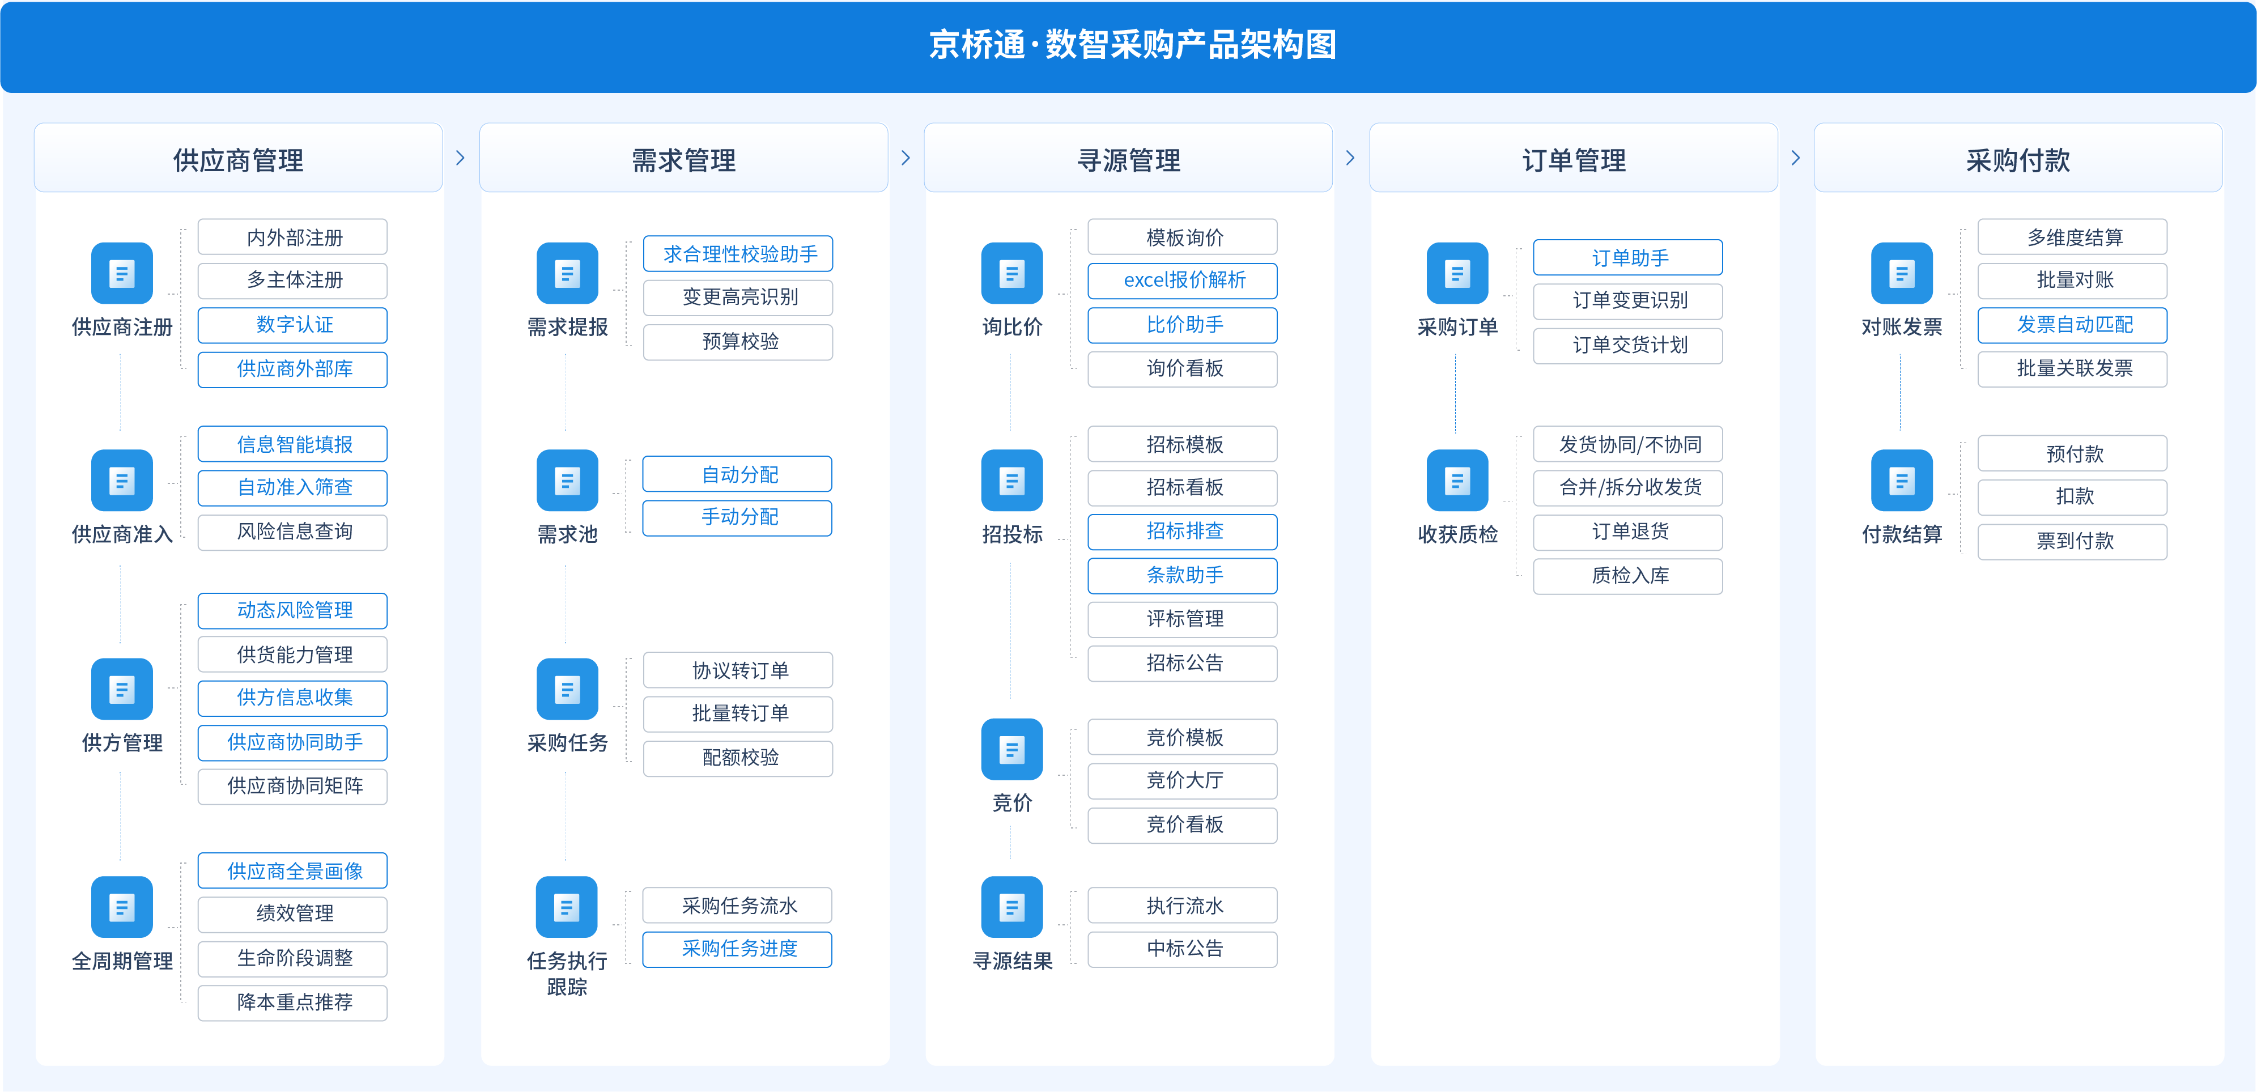This screenshot has width=2257, height=1092.
Task: Open 比价助手 item
Action: click(1183, 325)
